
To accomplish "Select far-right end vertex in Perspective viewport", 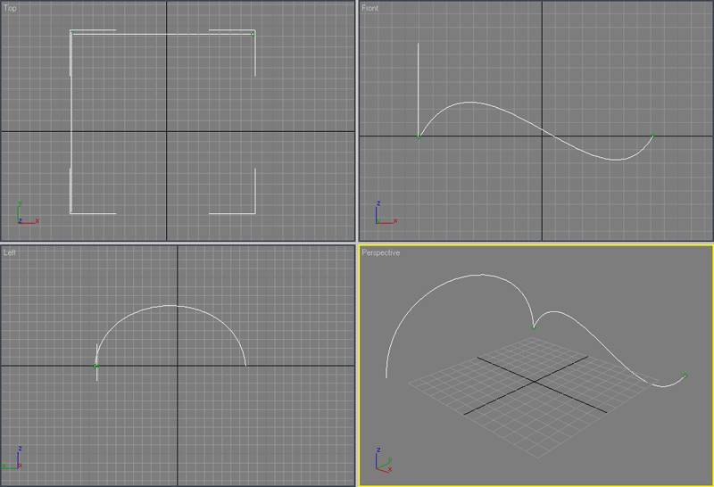I will point(685,376).
